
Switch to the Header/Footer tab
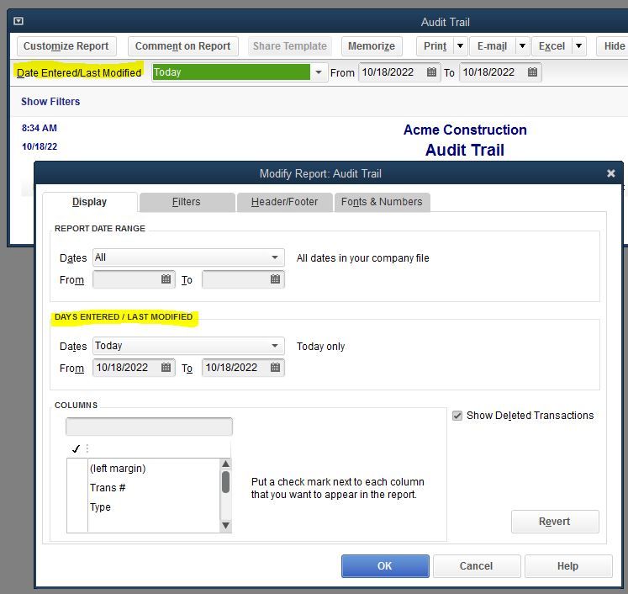285,202
